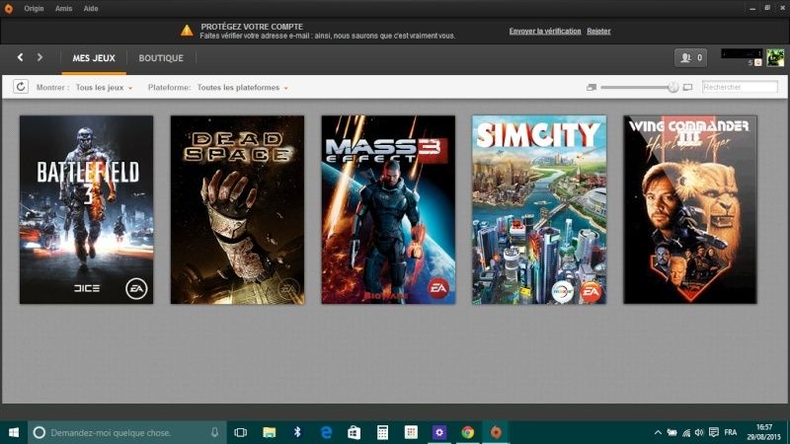Click the colored grid app taskbar icon
Image resolution: width=790 pixels, height=444 pixels.
pyautogui.click(x=411, y=432)
